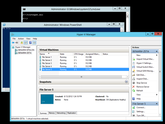Screen dimensions: 165x124
Task: Click the Help icon in Actions pane
Action: 134,99
